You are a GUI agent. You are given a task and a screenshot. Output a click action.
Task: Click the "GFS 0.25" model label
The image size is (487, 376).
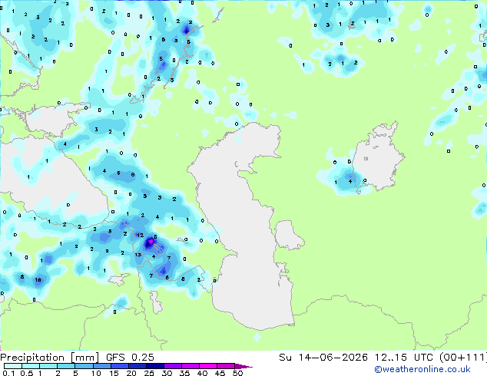click(x=130, y=358)
